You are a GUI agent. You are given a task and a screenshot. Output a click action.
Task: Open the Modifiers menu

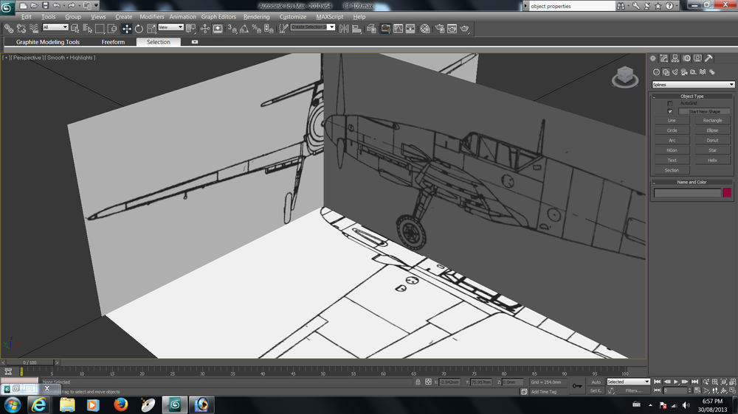pos(152,16)
